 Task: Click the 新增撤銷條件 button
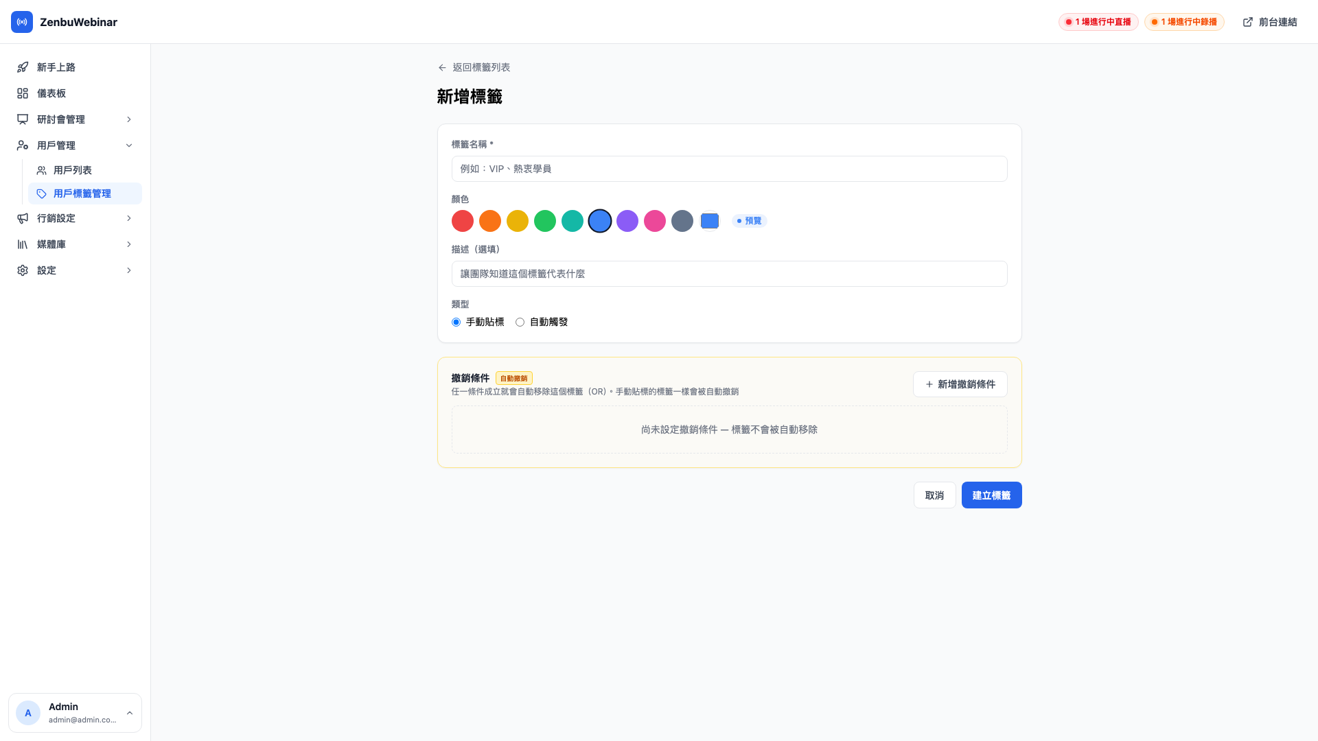[960, 384]
